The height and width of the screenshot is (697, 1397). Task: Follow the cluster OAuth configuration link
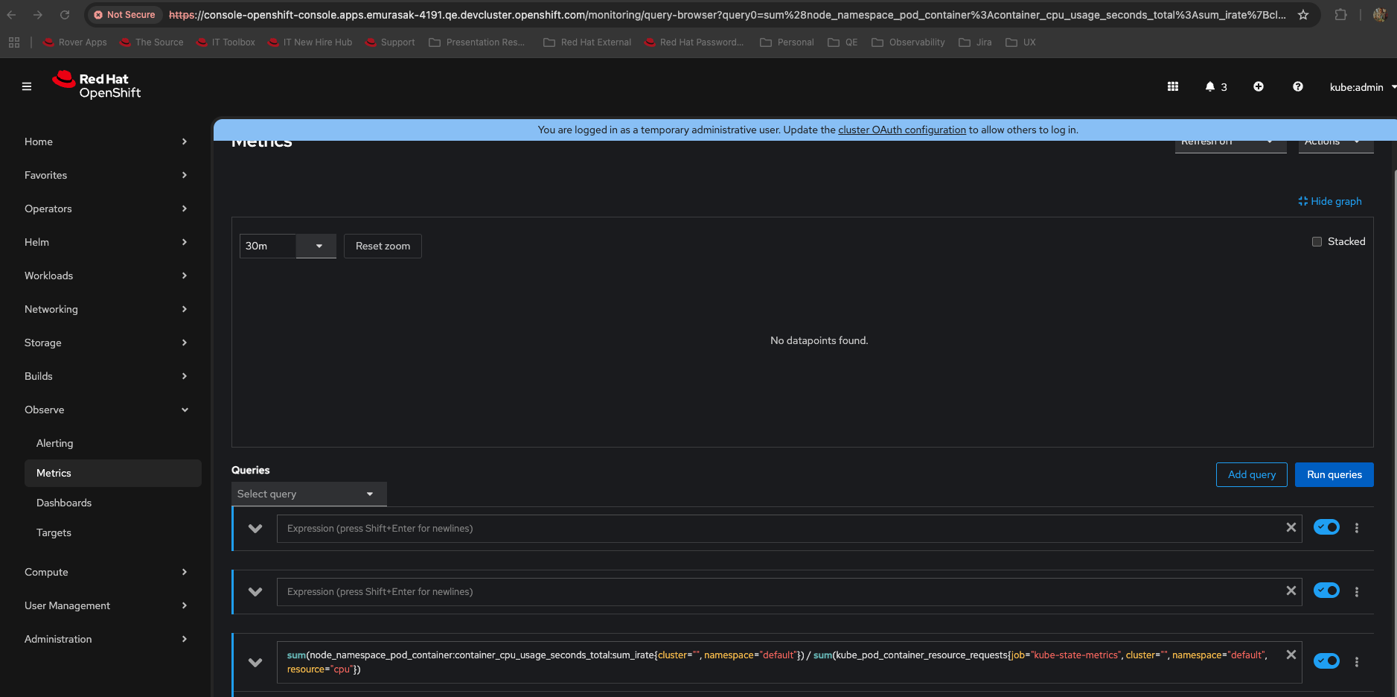tap(902, 130)
